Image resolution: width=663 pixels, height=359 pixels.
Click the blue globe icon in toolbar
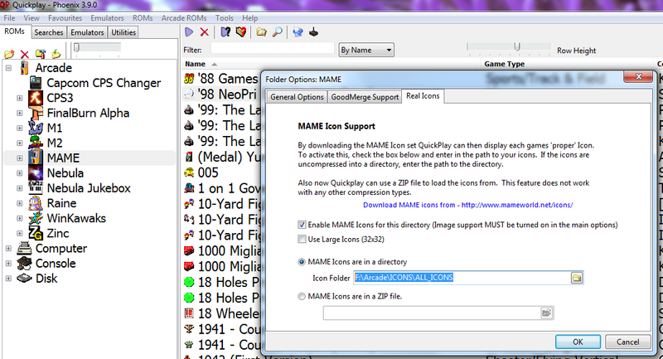coord(298,32)
